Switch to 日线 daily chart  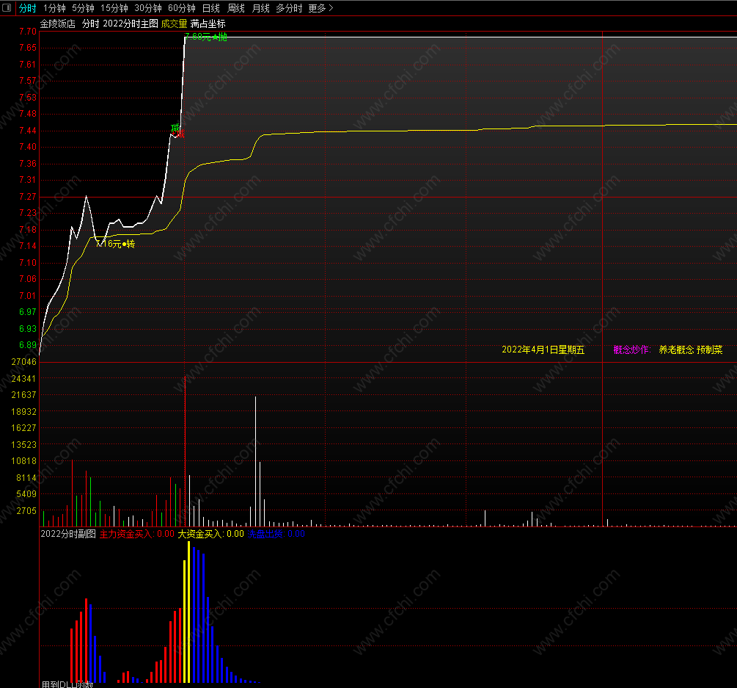coord(211,8)
